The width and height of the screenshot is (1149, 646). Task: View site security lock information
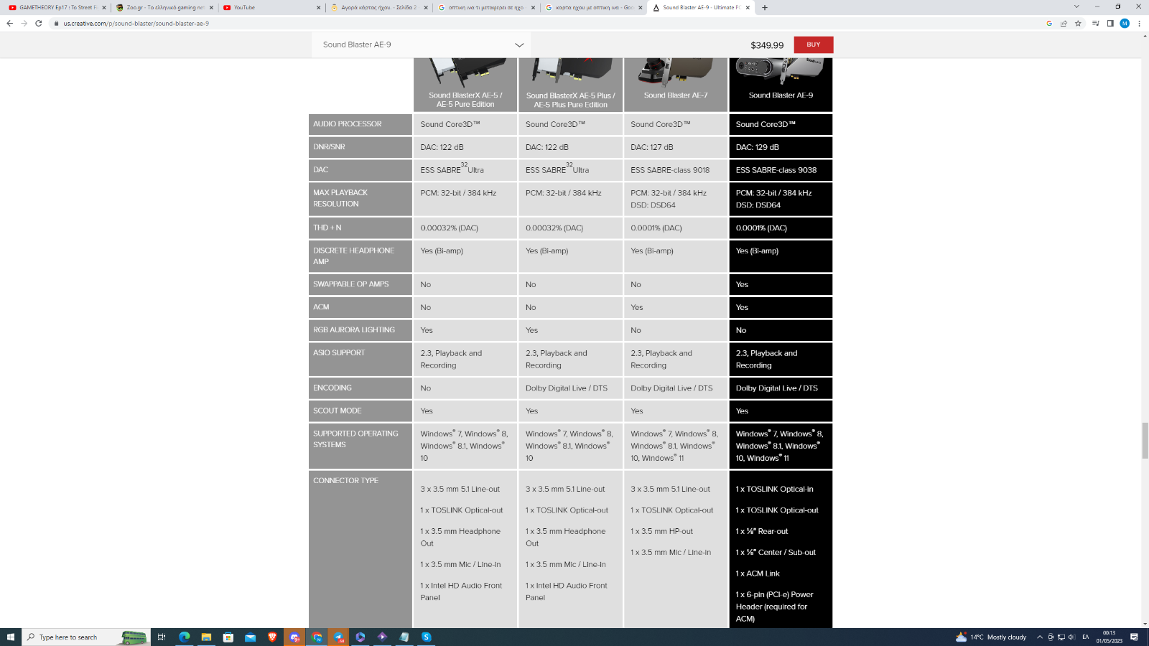coord(56,23)
